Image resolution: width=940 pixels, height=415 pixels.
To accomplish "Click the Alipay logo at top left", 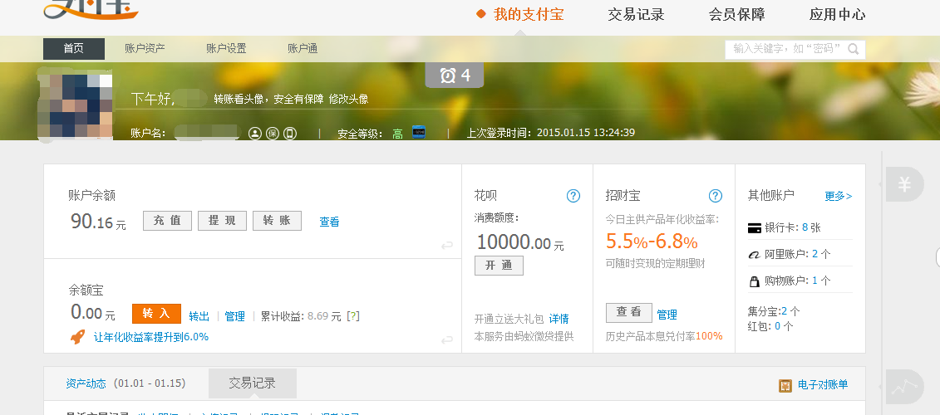I will click(91, 10).
